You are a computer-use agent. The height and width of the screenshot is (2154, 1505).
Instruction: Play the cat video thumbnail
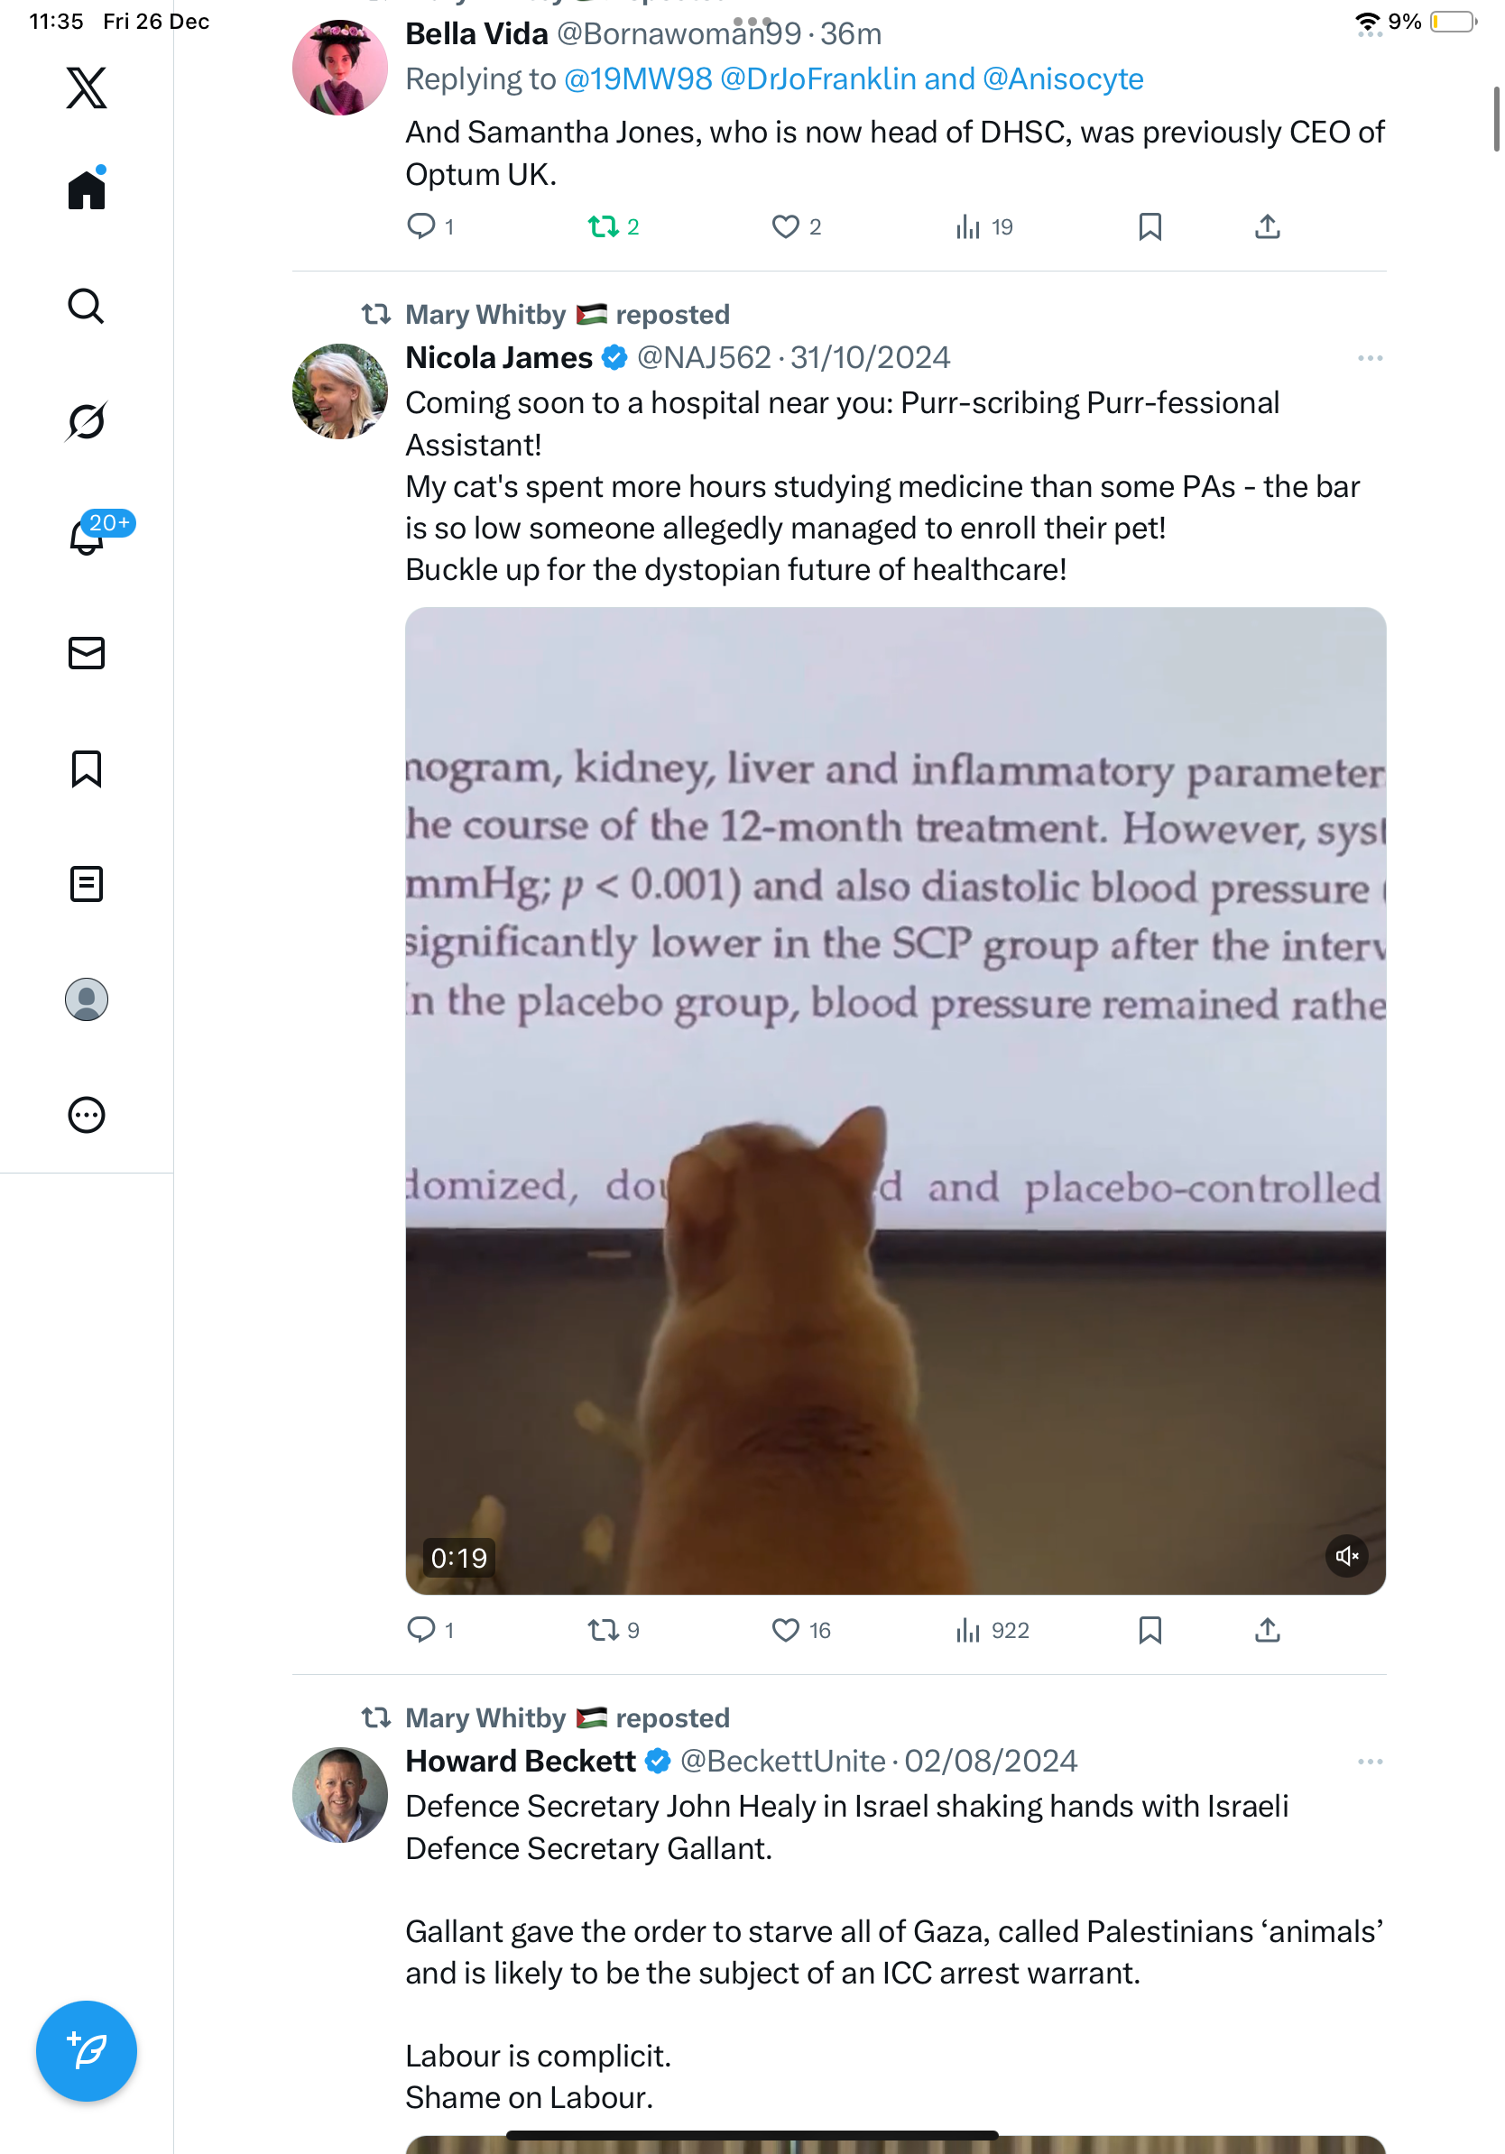(x=895, y=1100)
